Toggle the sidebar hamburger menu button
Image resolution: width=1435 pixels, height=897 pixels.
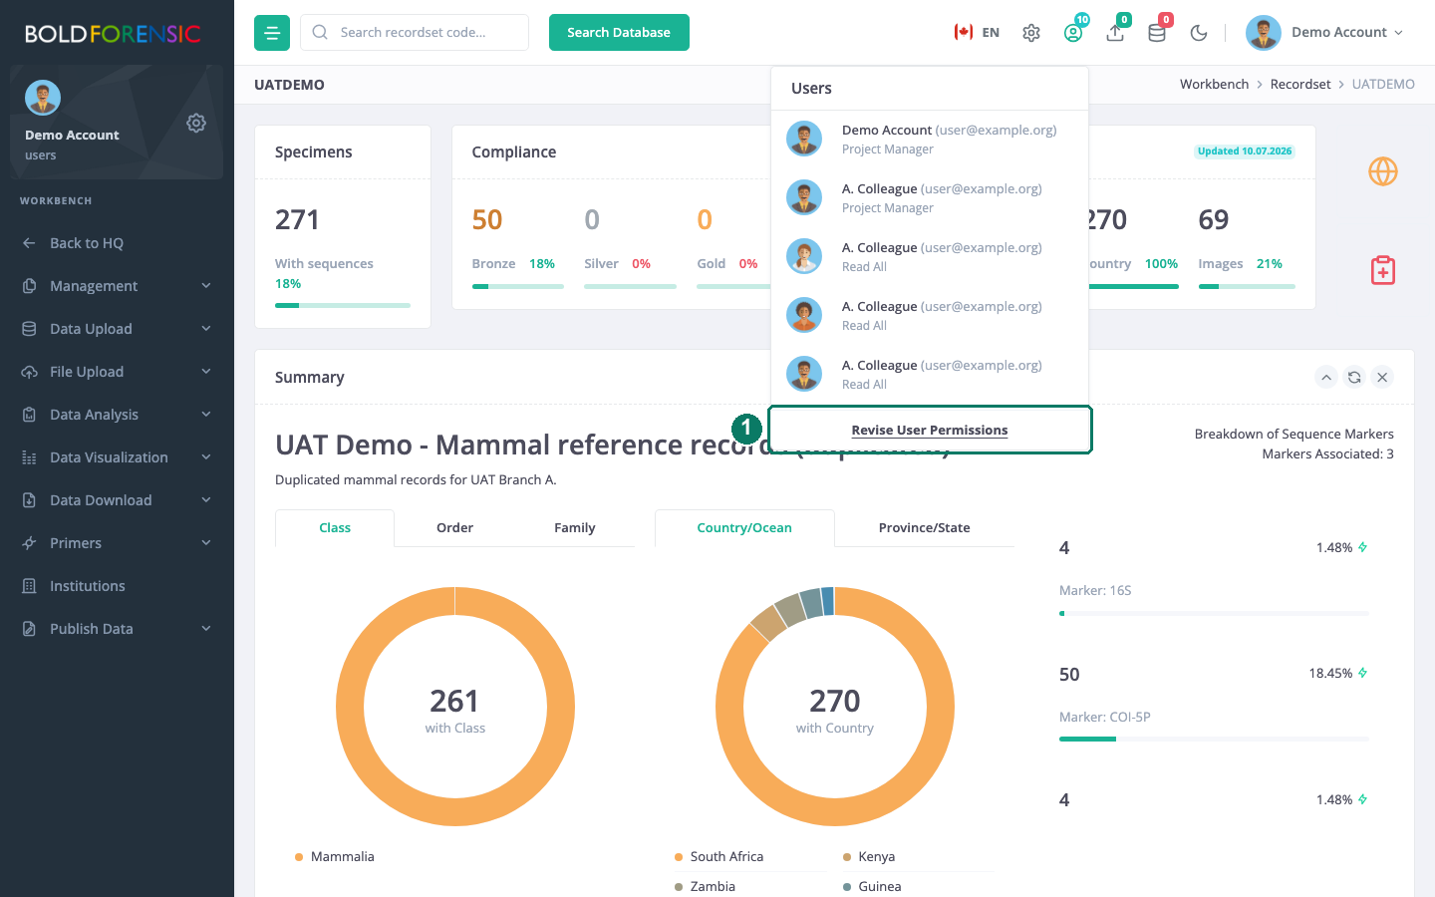pyautogui.click(x=272, y=32)
